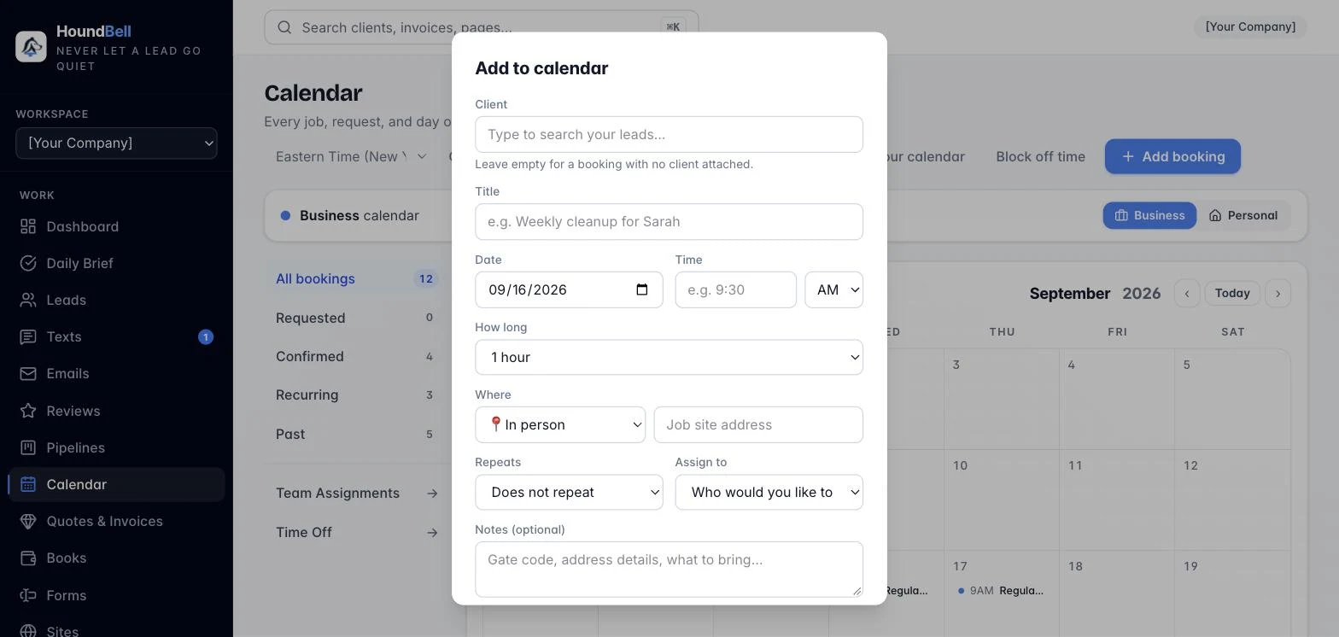Select the Recurring bookings filter
Viewport: 1339px width, 637px height.
[x=356, y=394]
